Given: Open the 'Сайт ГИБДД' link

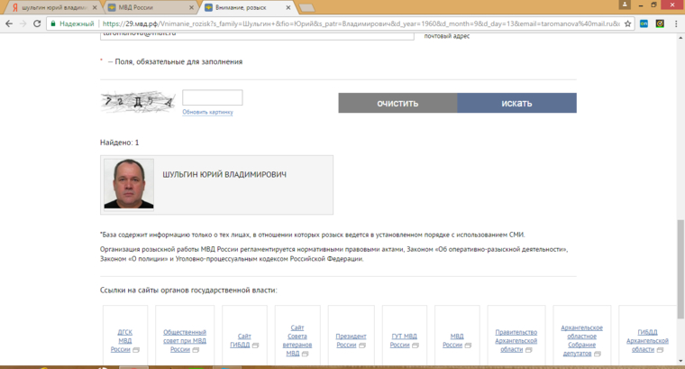Looking at the screenshot, I should click(243, 340).
